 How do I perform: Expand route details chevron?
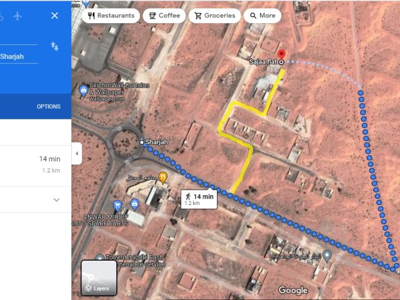[56, 200]
